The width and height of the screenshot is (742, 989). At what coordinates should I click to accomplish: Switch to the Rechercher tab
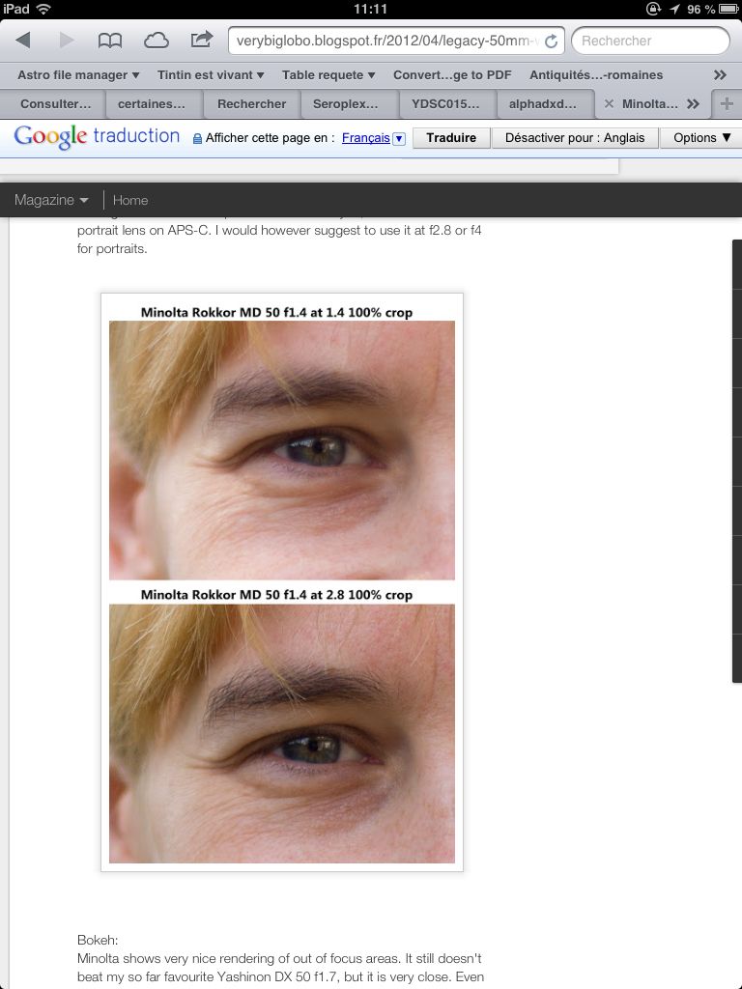coord(252,104)
